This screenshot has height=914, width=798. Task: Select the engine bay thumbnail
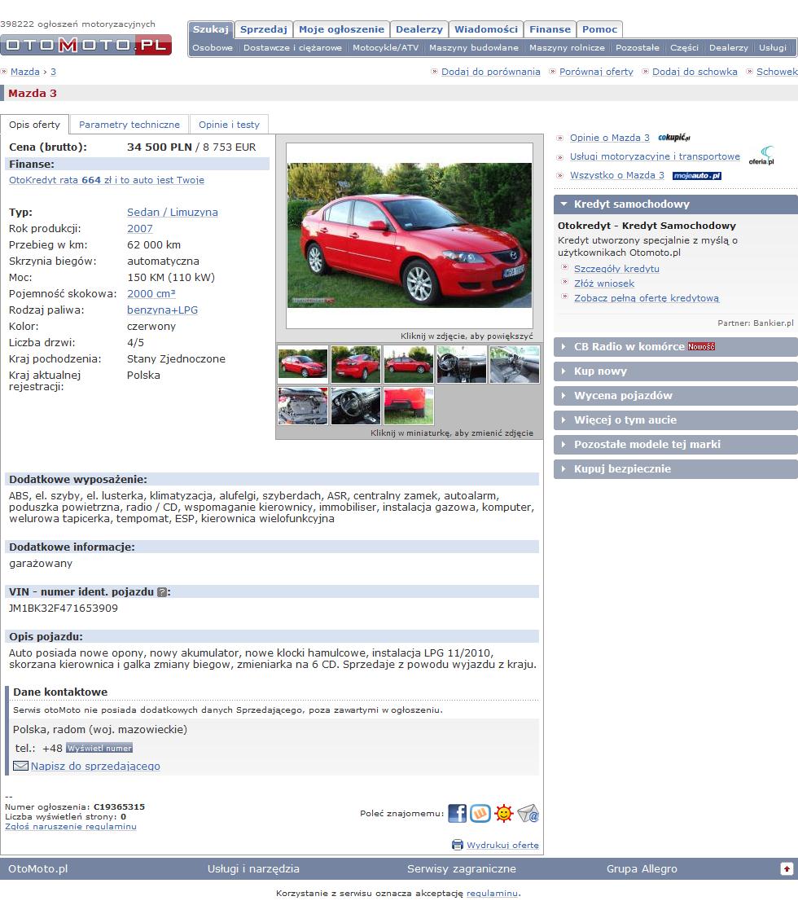pyautogui.click(x=303, y=406)
